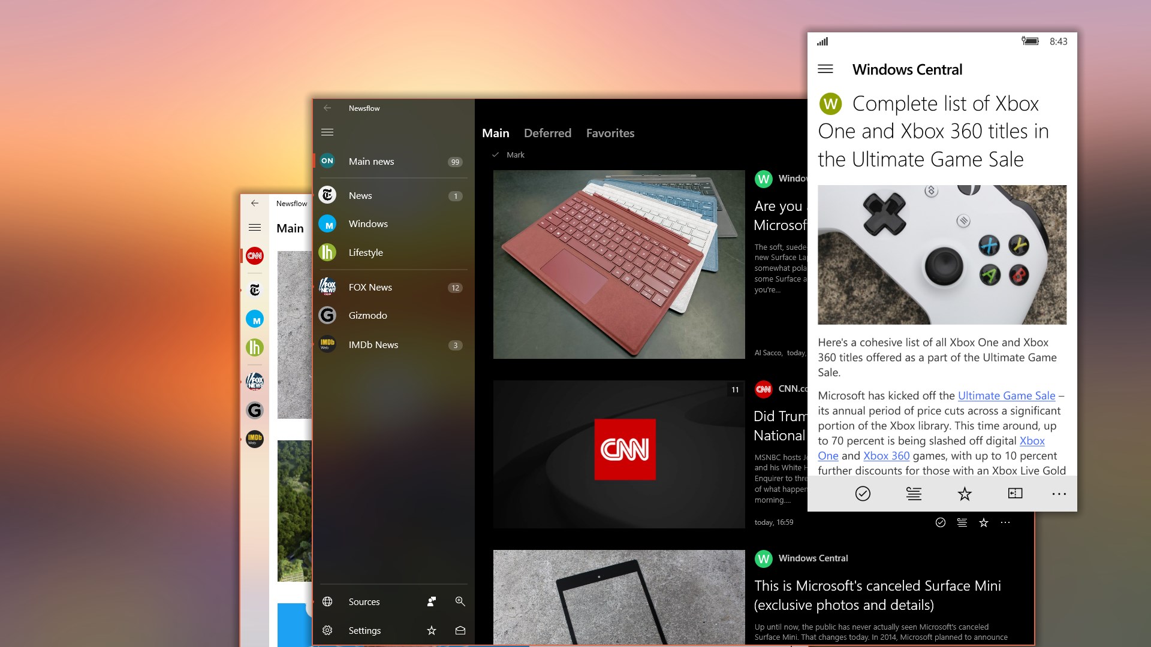Open the Ultimate Game Sale link
The image size is (1151, 647).
click(1006, 395)
